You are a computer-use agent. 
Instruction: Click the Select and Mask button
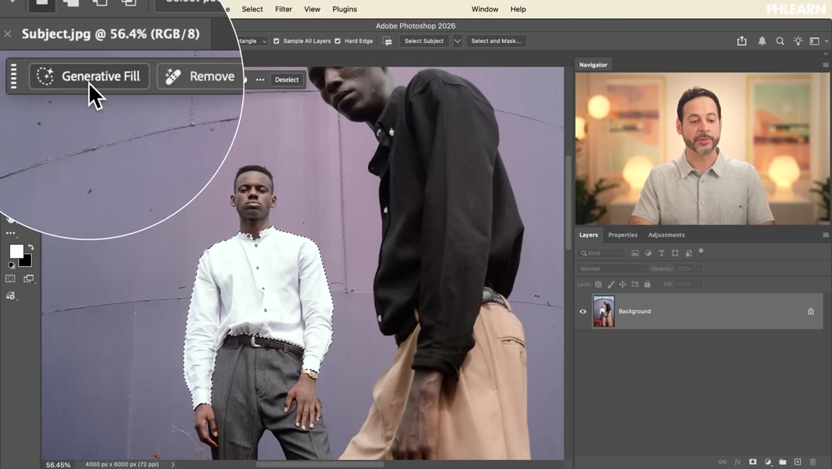[x=496, y=41]
